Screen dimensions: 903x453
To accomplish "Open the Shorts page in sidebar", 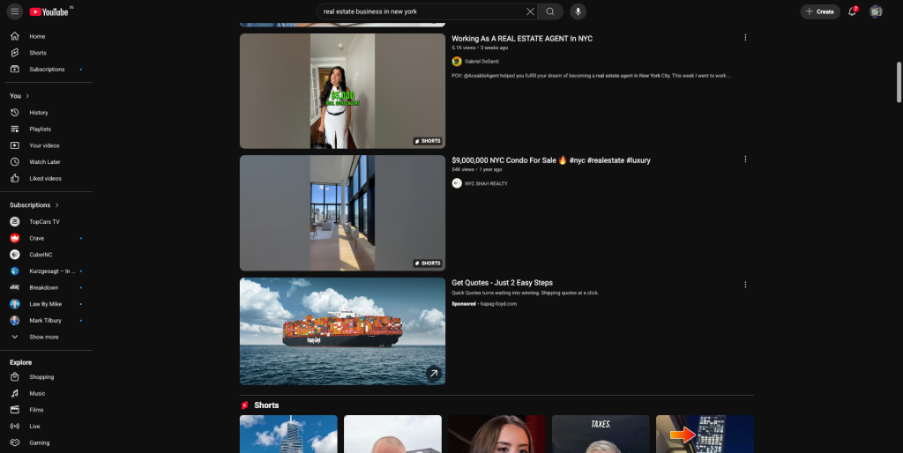I will tap(37, 53).
